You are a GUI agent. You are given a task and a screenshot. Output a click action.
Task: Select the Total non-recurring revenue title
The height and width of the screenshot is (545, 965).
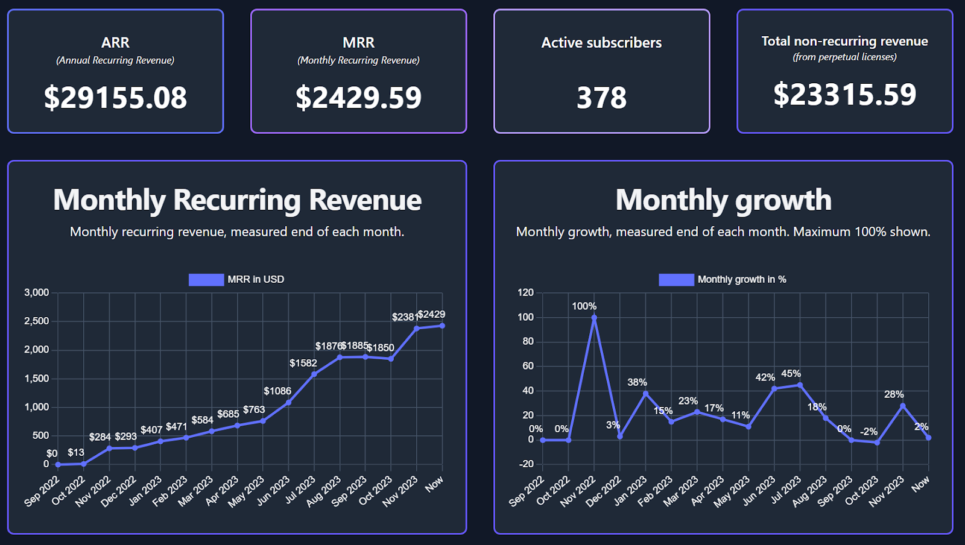(x=844, y=41)
